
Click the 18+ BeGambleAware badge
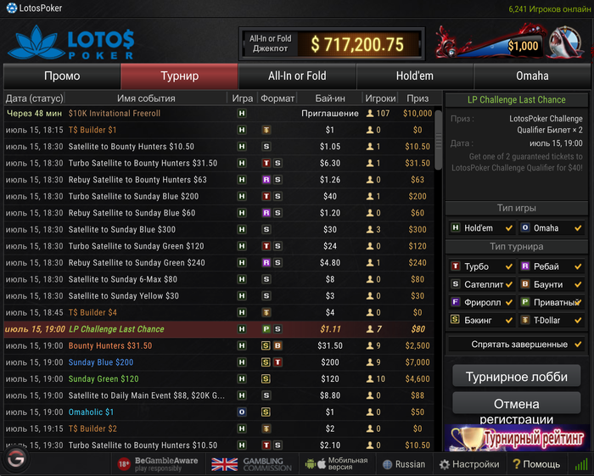coord(124,464)
